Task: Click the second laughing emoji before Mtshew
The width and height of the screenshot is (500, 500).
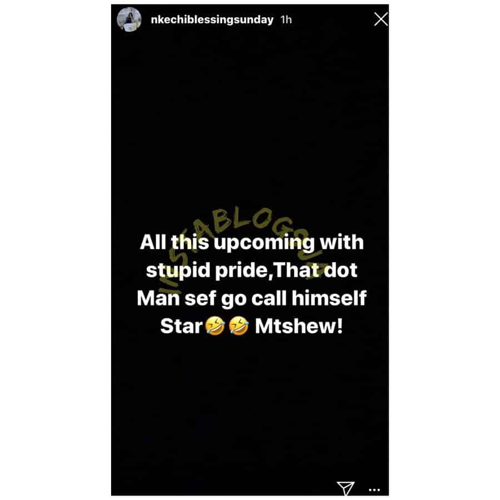Action: point(239,326)
